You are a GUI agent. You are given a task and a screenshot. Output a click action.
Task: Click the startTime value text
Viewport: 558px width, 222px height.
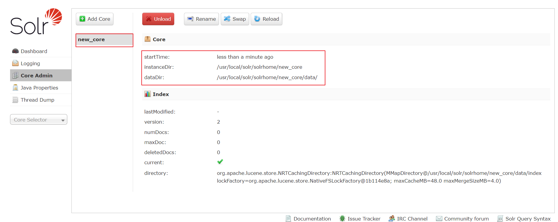point(245,57)
